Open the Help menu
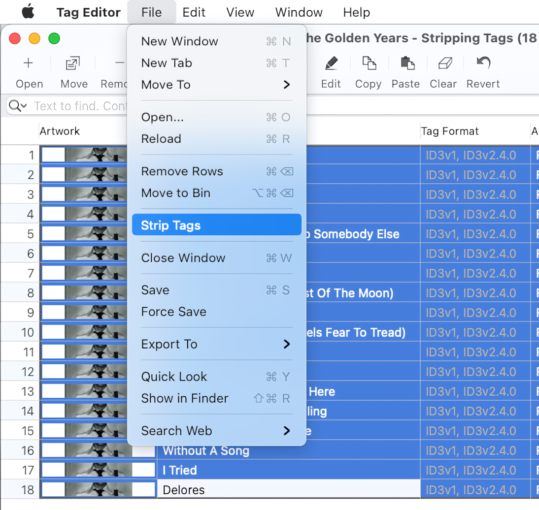The height and width of the screenshot is (510, 539). tap(357, 12)
